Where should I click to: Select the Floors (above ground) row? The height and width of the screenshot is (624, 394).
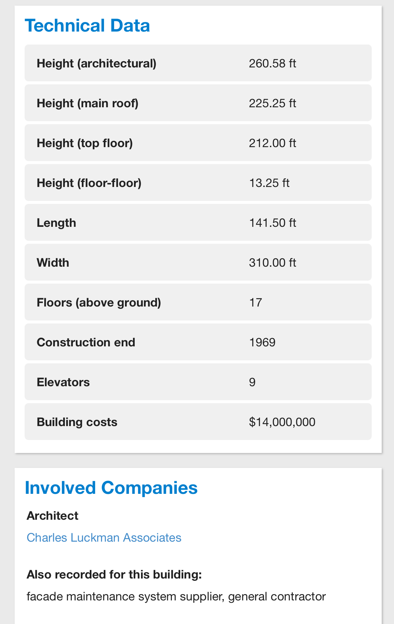[198, 302]
